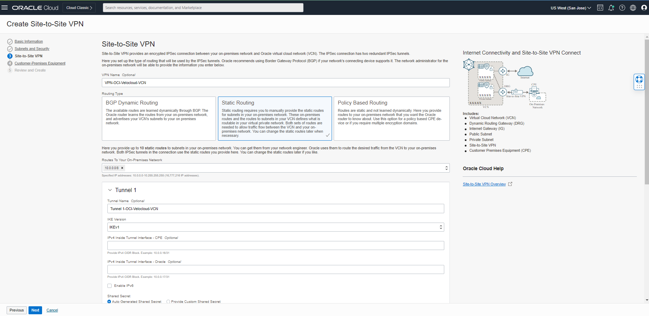649x316 pixels.
Task: Remove the 10.0.0.0/8 route chip
Action: click(122, 168)
